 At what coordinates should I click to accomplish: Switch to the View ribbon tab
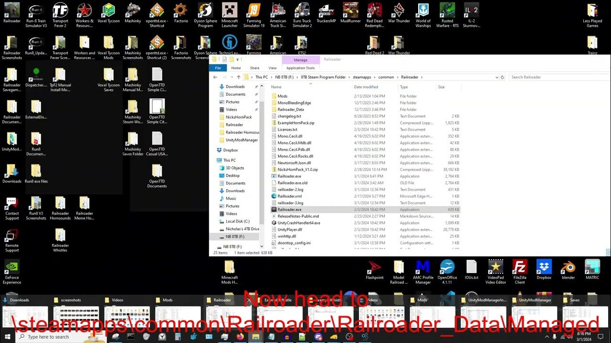click(273, 68)
